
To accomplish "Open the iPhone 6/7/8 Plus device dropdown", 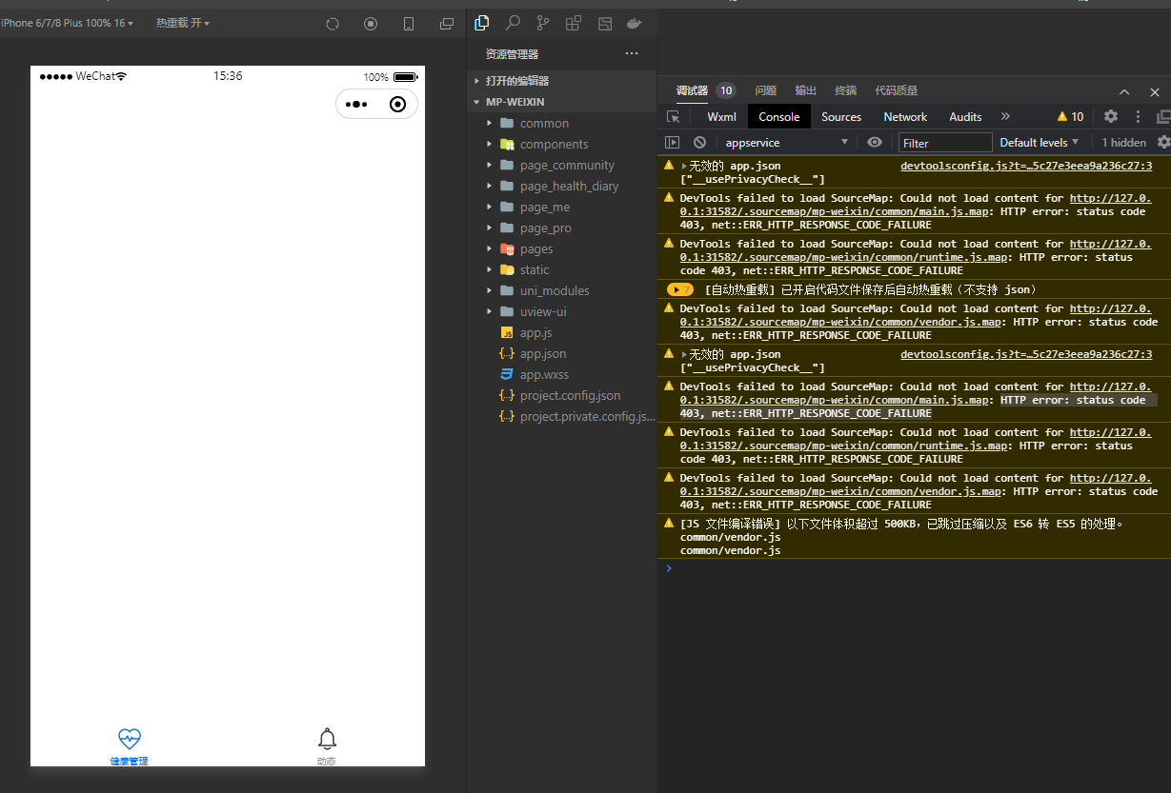I will tap(67, 23).
